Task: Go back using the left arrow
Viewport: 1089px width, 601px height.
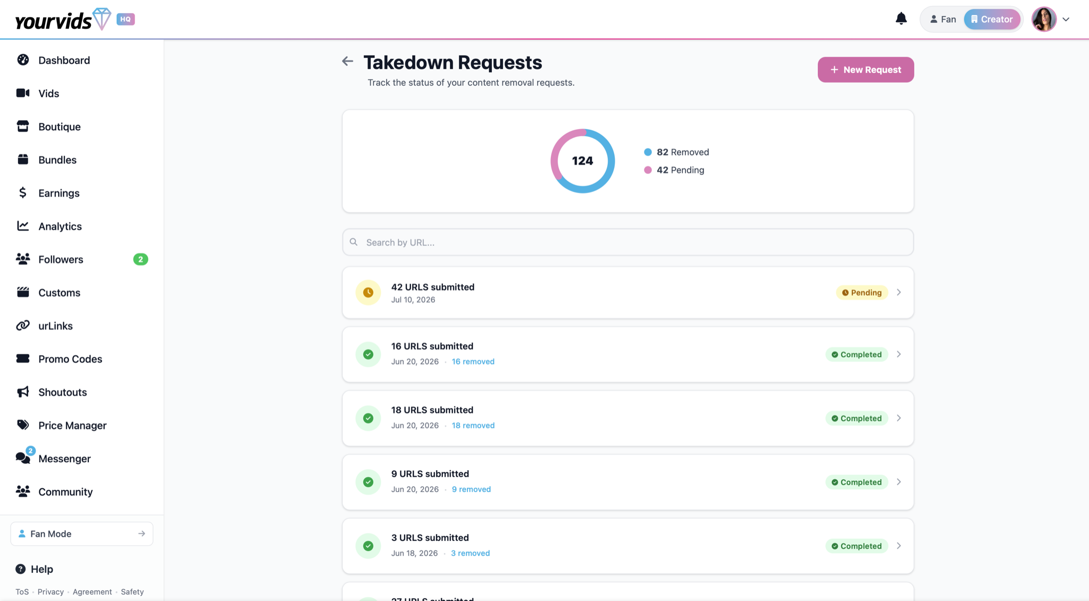Action: pyautogui.click(x=348, y=61)
